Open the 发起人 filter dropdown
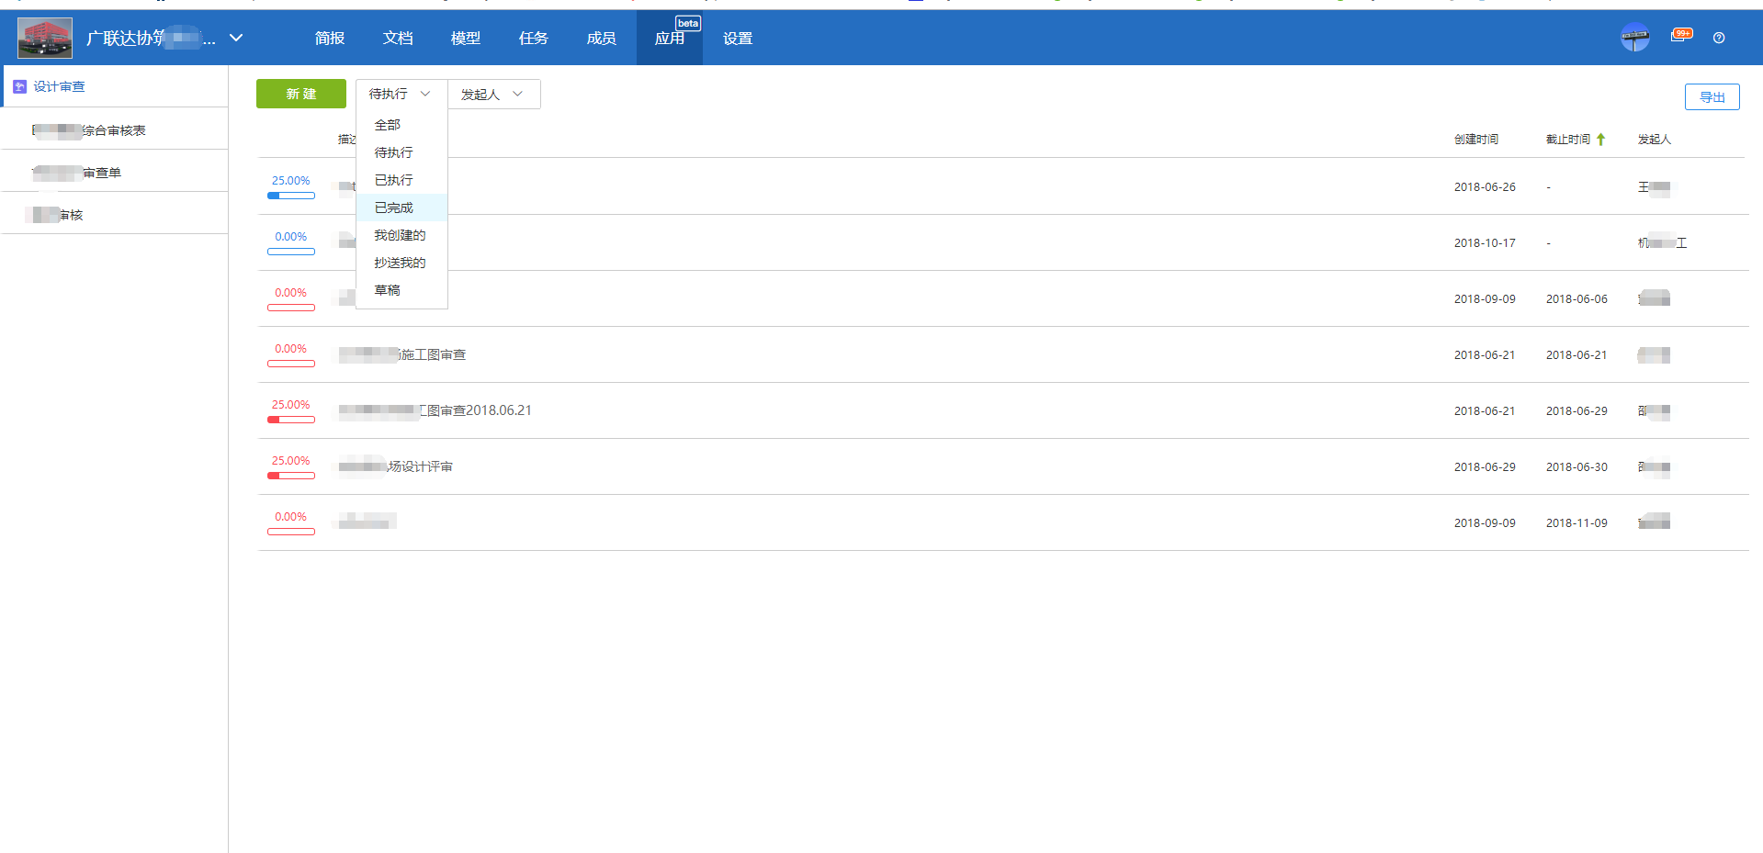 (492, 95)
